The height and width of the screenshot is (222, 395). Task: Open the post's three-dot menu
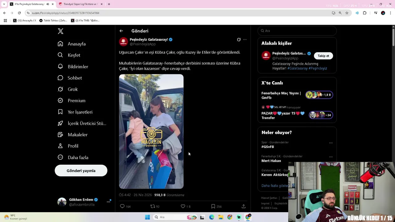(245, 39)
